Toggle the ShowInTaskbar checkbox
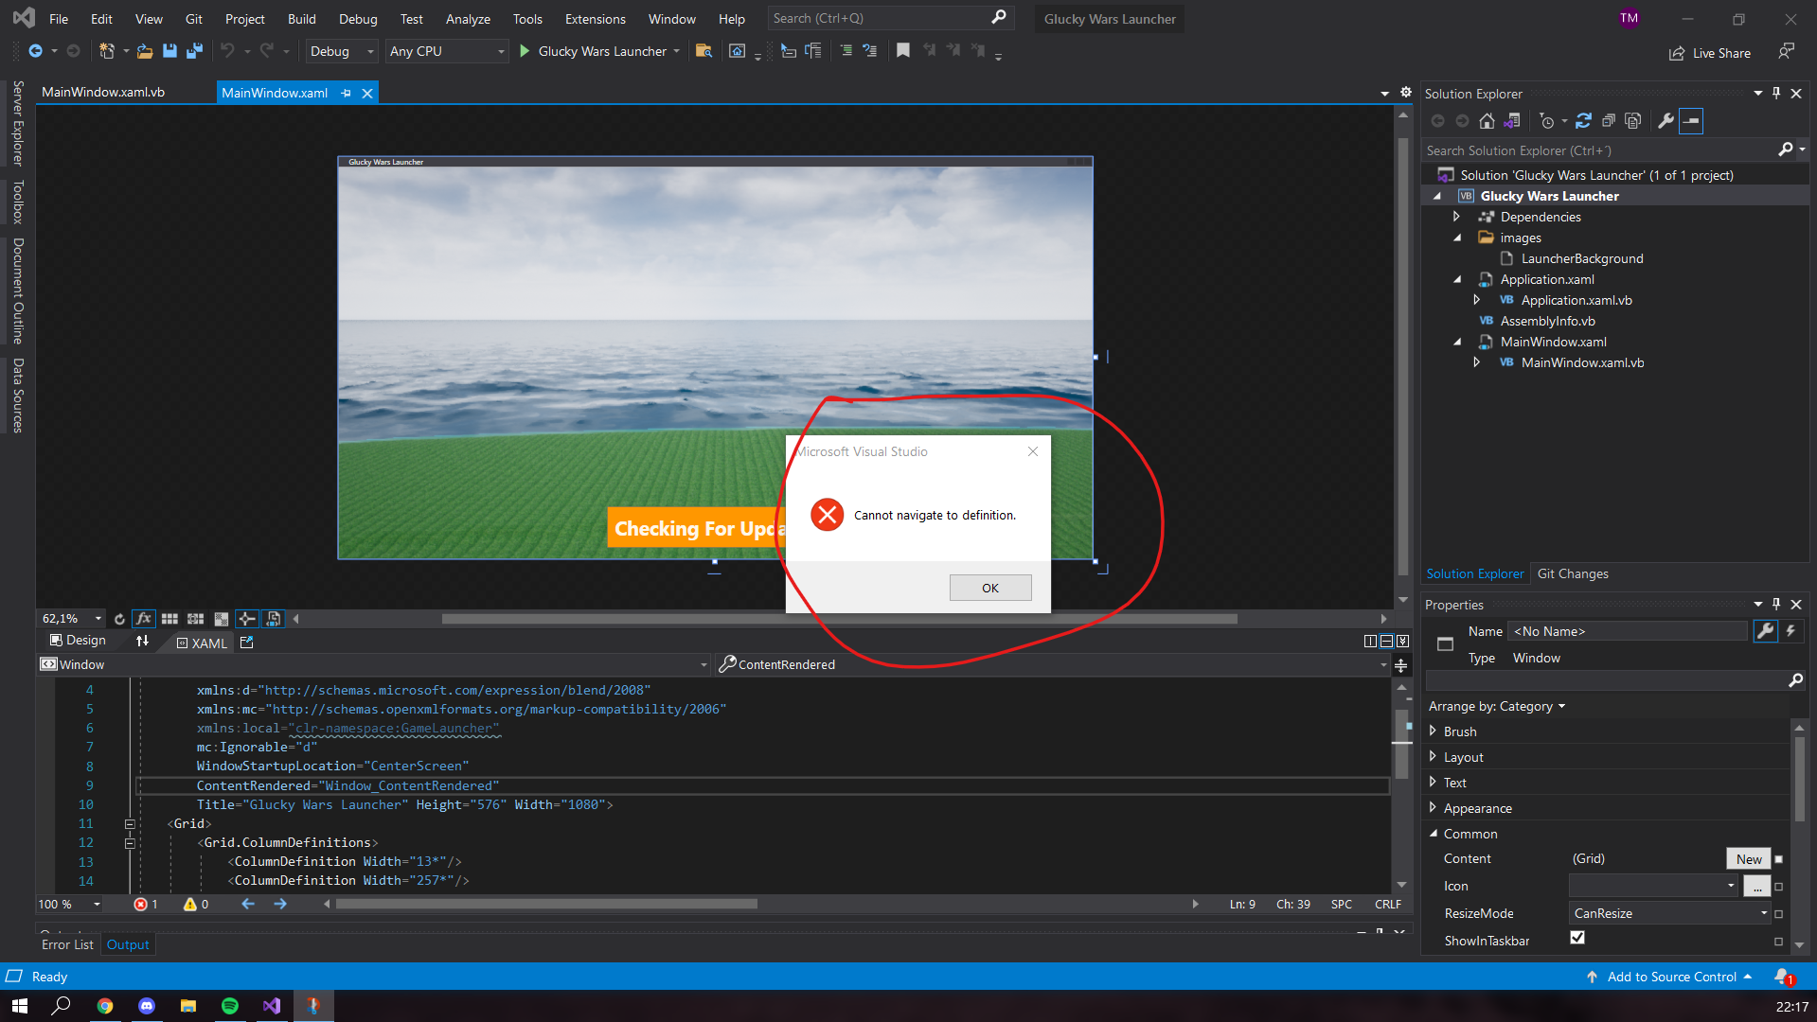Viewport: 1817px width, 1022px height. click(1577, 938)
